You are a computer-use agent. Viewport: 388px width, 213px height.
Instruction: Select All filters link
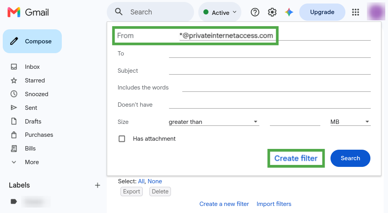(141, 181)
